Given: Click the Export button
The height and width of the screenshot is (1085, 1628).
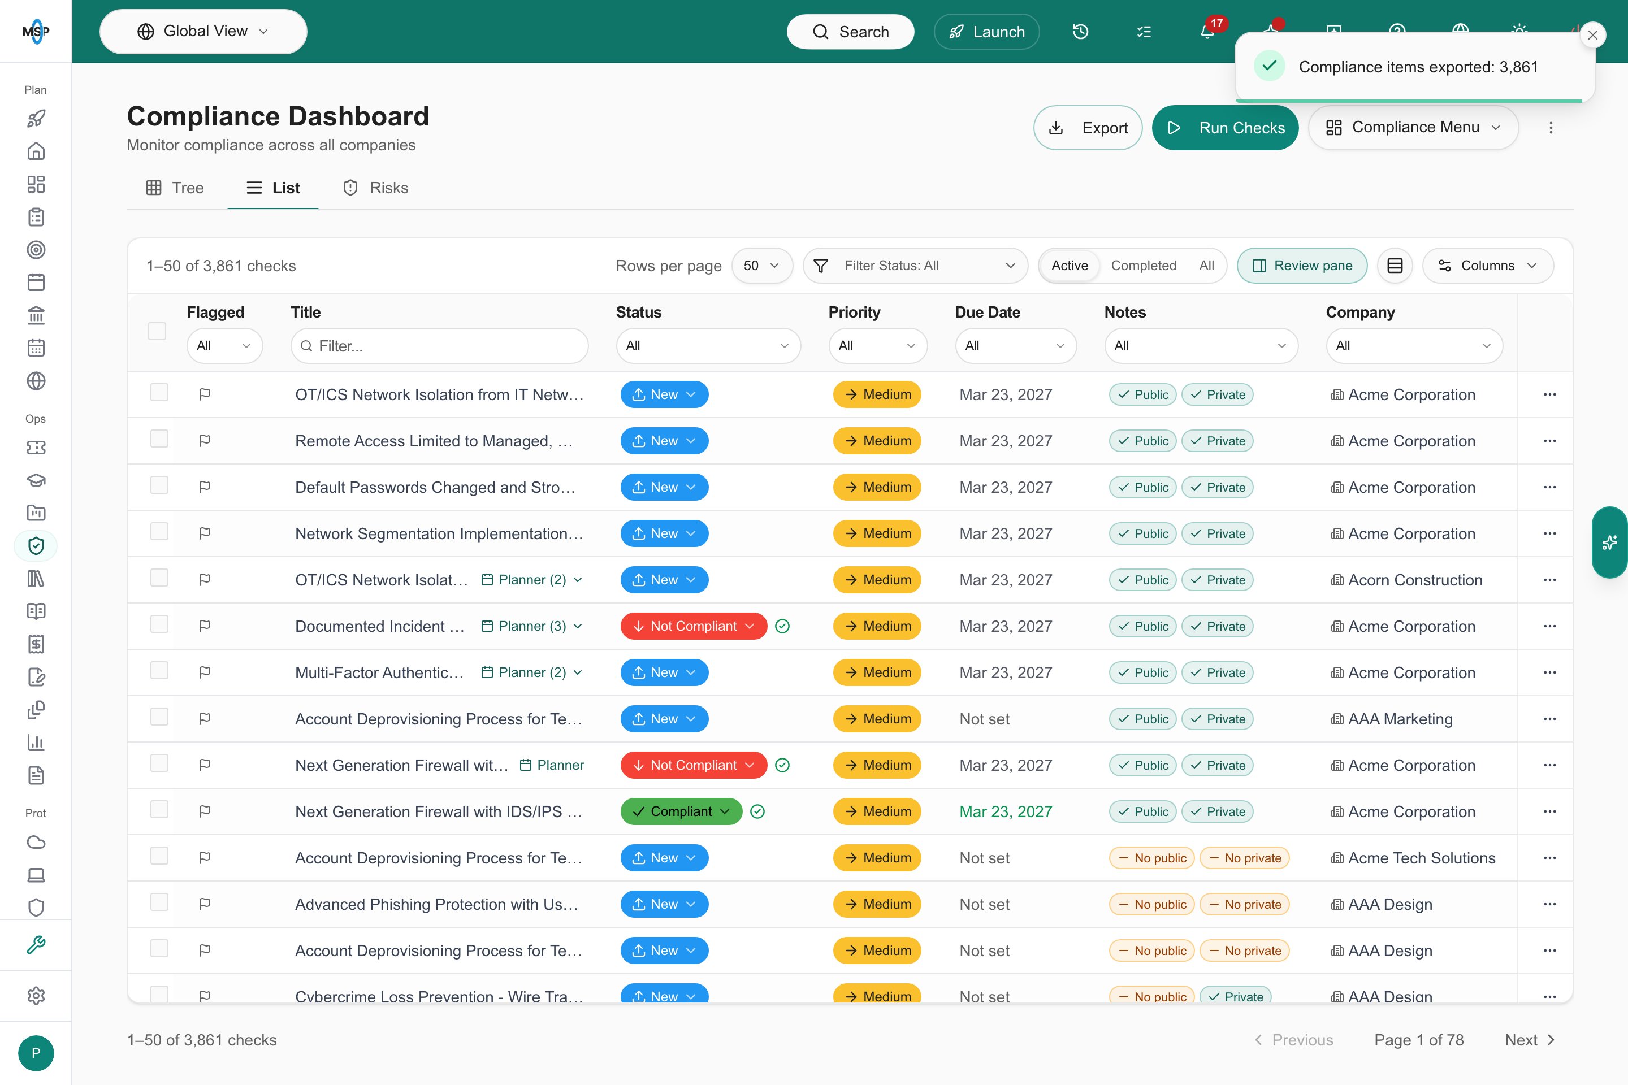Looking at the screenshot, I should (1088, 128).
